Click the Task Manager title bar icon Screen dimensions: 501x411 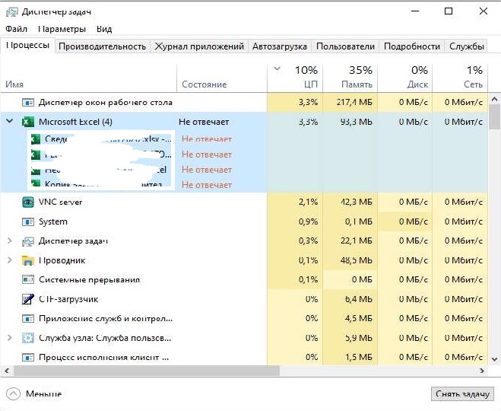12,12
